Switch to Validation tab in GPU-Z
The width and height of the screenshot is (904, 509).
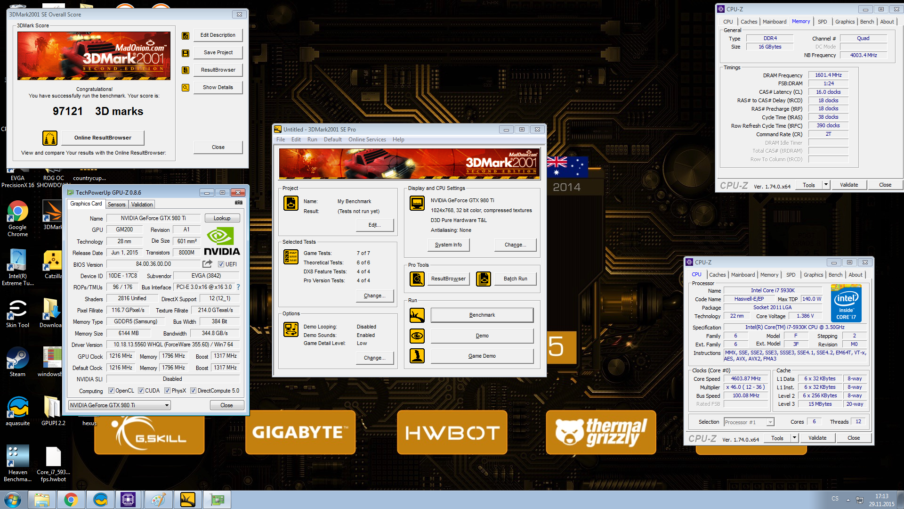142,205
